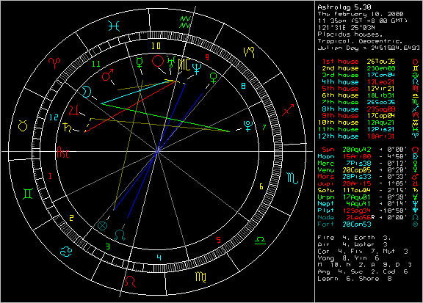Select the 'Thu February 10, 2000' date line

(361, 14)
